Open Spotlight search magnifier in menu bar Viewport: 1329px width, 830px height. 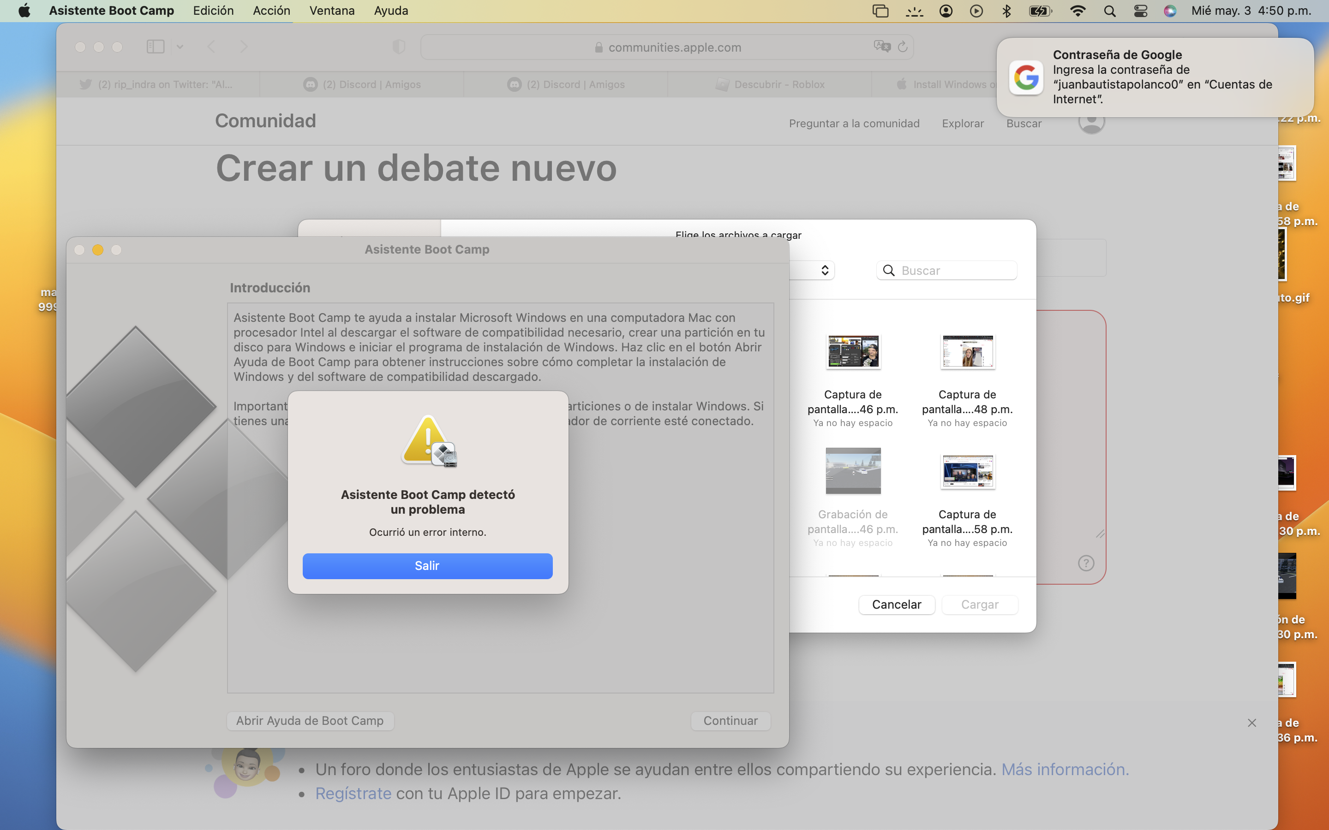[x=1109, y=11]
